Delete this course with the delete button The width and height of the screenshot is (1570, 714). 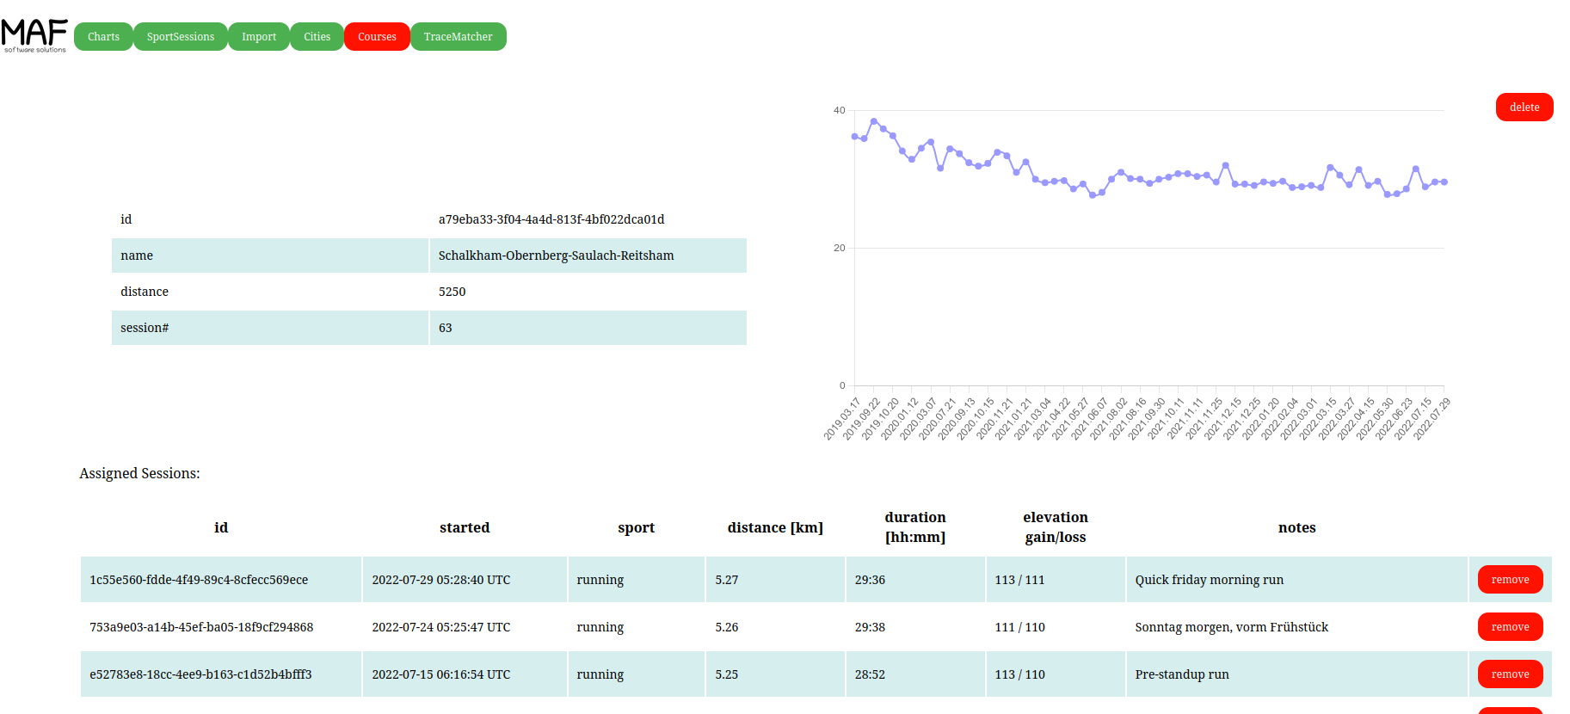point(1524,107)
